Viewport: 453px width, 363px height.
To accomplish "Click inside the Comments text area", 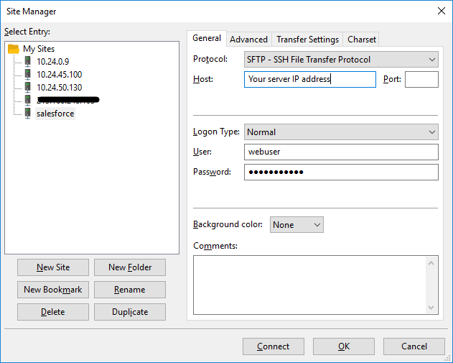I will pos(309,285).
